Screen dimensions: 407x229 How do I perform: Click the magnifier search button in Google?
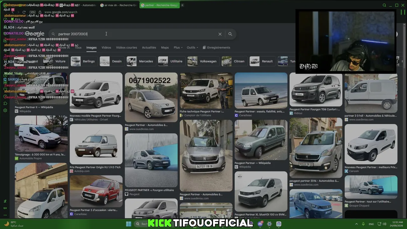click(230, 34)
